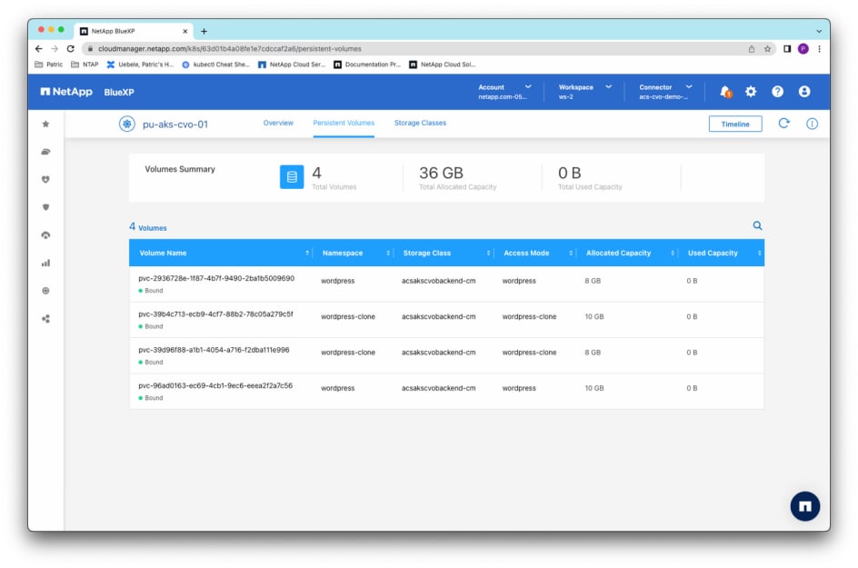The width and height of the screenshot is (858, 568).
Task: Open volume pvc-39d96f88-a1b1-4054-a716-f2dba111e996
Action: [214, 350]
